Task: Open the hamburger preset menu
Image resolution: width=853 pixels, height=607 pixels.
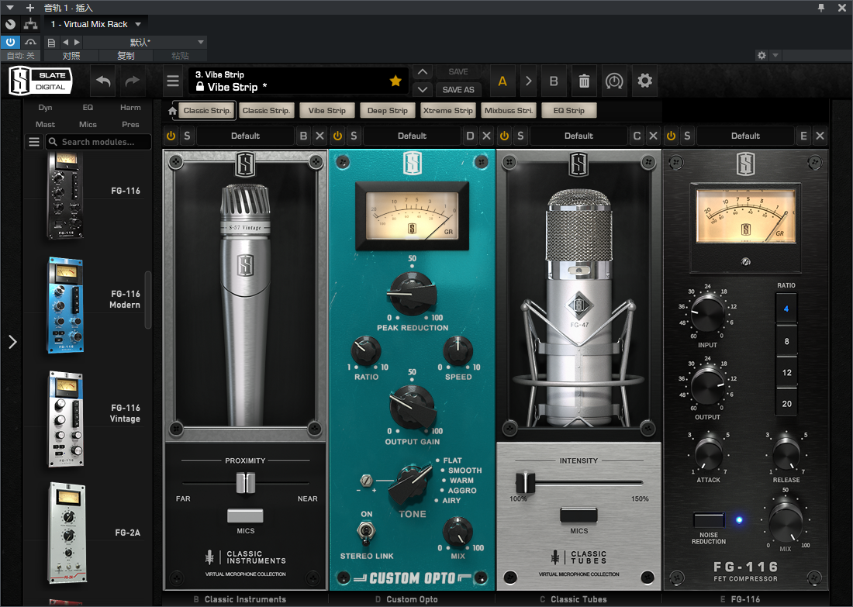Action: [x=173, y=81]
